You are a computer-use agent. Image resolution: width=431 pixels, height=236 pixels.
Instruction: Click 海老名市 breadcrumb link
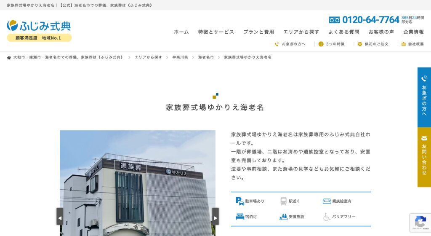[206, 57]
